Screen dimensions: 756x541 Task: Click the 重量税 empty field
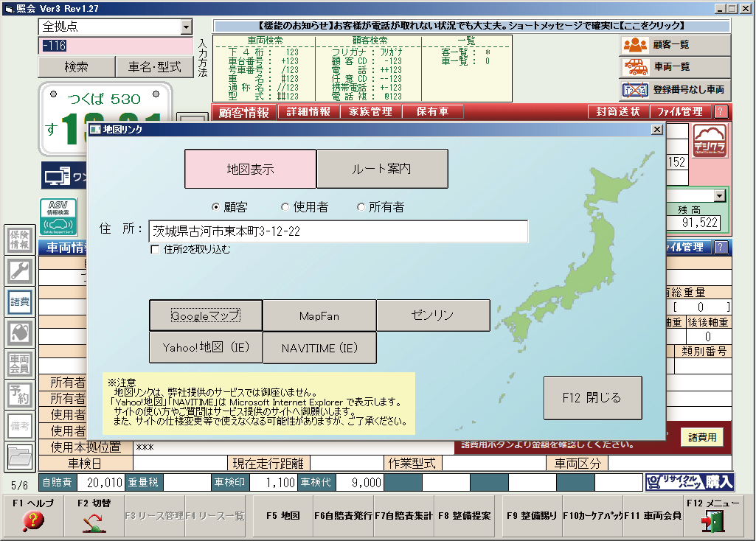tap(187, 482)
